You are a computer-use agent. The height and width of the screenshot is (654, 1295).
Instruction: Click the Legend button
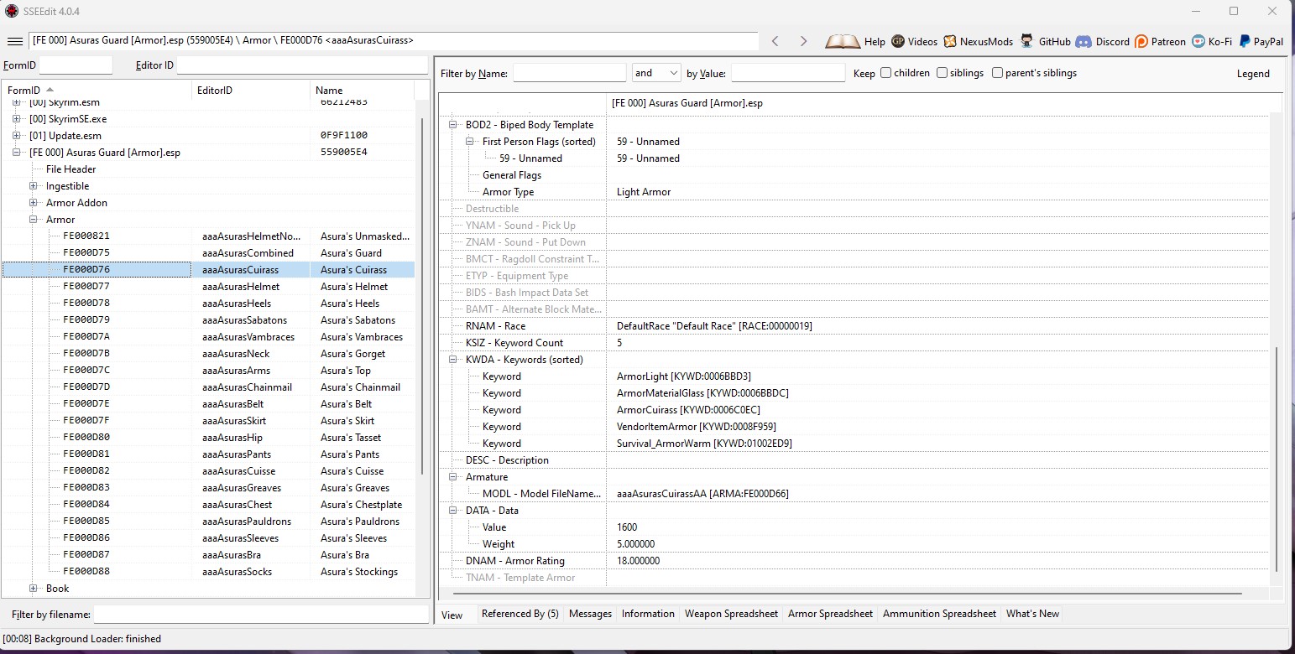click(1252, 73)
